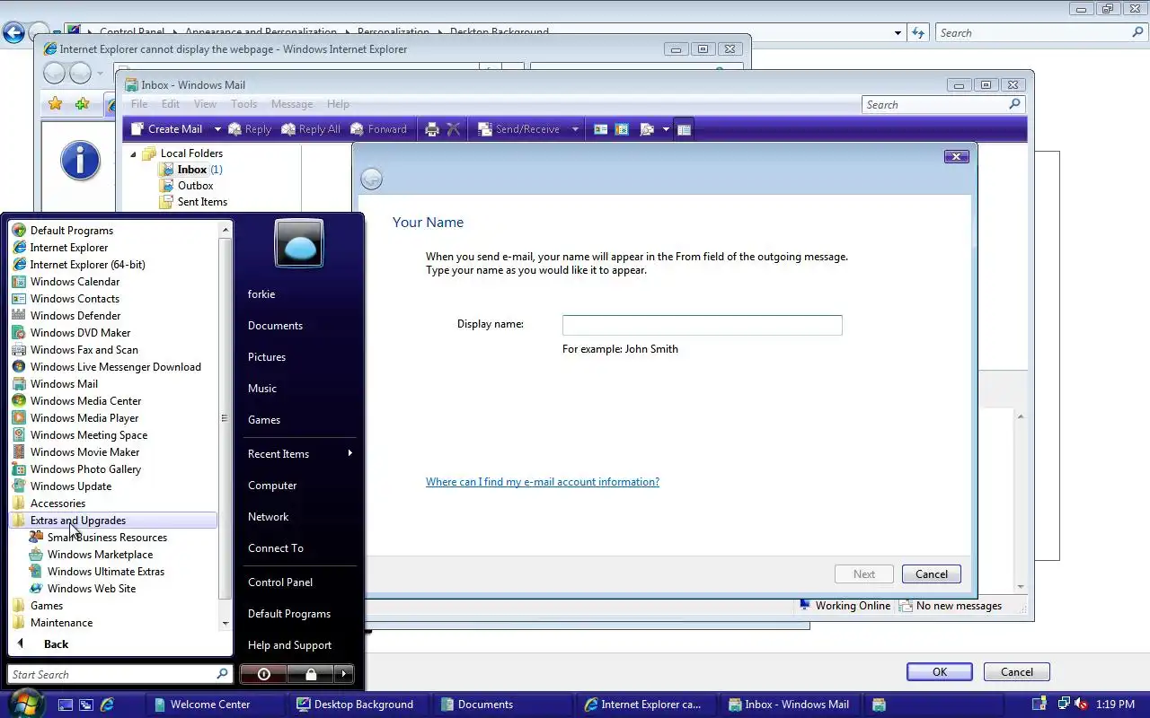Open Windows Meeting Space from Start menu
The image size is (1150, 718).
pyautogui.click(x=114, y=435)
